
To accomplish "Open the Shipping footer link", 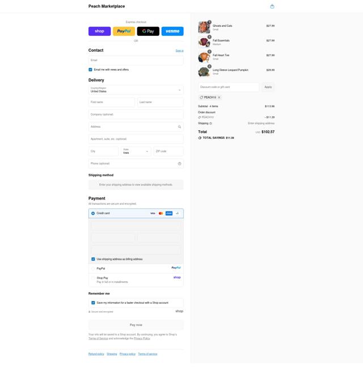I will 112,354.
